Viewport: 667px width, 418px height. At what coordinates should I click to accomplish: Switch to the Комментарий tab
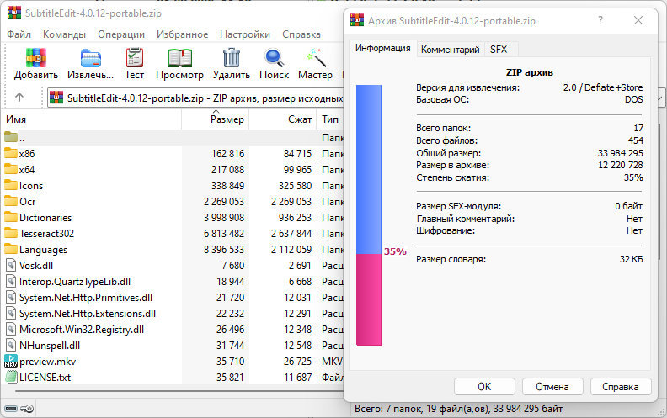(450, 50)
